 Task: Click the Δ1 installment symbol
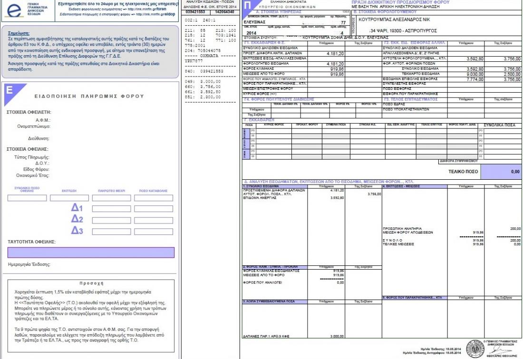(77, 208)
